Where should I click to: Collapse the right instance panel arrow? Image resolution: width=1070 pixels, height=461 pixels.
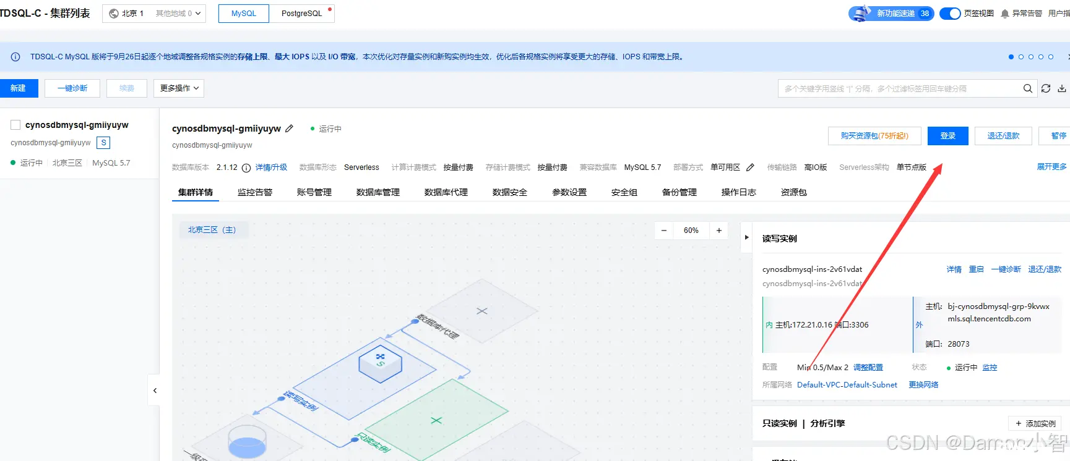click(x=746, y=237)
